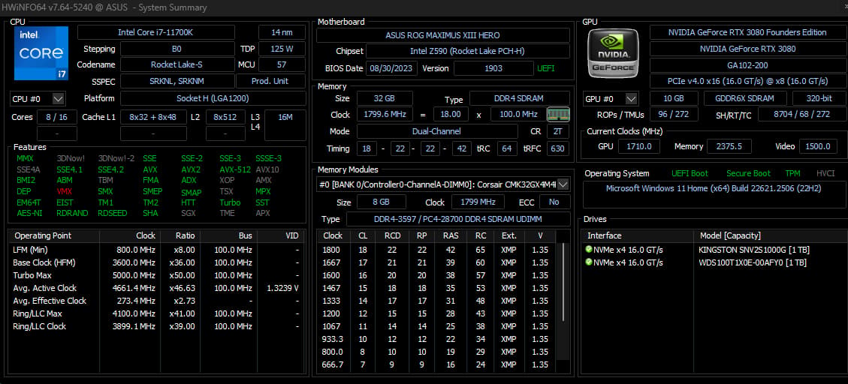Click the Turbo Max operating point row

158,275
